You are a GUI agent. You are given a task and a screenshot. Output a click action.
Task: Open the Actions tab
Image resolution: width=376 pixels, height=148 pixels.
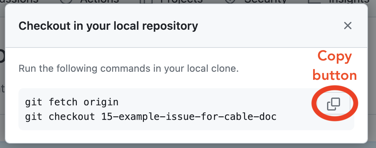[99, 1]
